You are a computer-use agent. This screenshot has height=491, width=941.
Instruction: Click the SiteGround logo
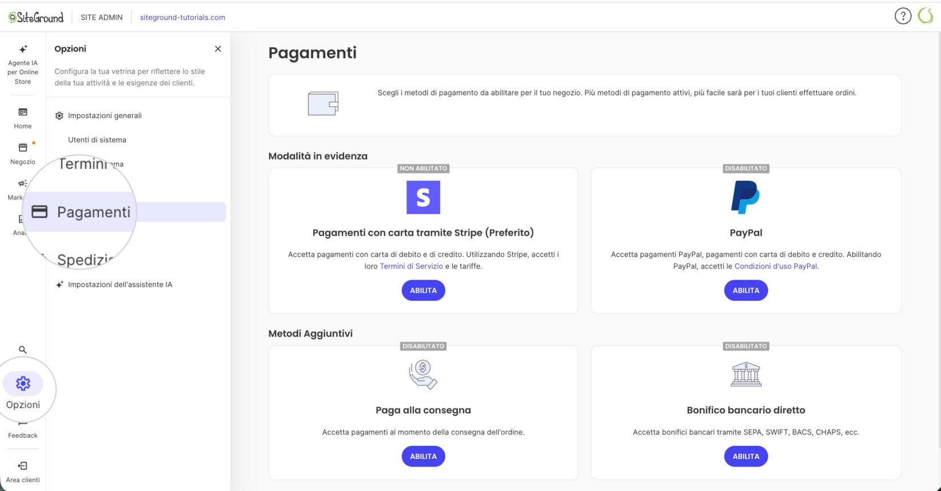[x=36, y=17]
